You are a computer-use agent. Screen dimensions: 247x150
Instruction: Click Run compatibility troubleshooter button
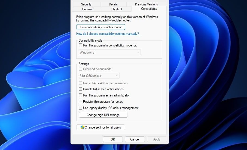coord(101,27)
